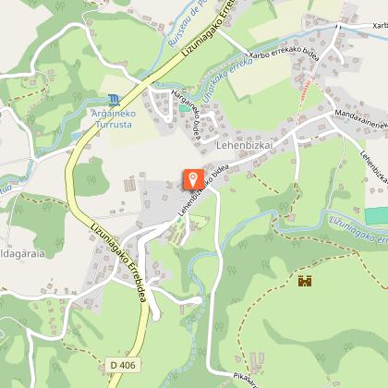Click the partially visible Aldagaraia label
The image size is (388, 388).
pos(22,254)
